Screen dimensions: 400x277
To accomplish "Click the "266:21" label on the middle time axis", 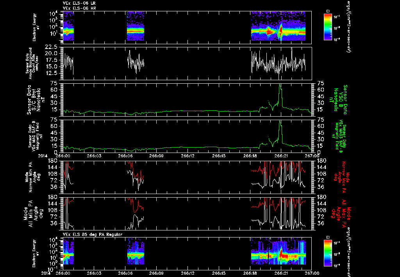I will coord(281,156).
